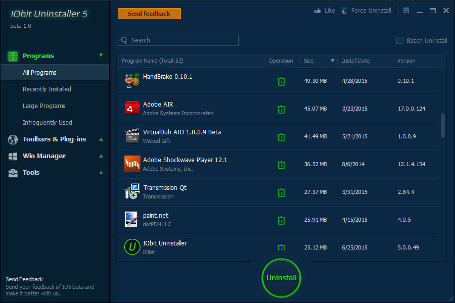Click the Tools briefcase icon

tap(13, 173)
